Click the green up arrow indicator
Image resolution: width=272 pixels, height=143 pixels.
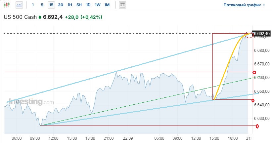coord(40,17)
